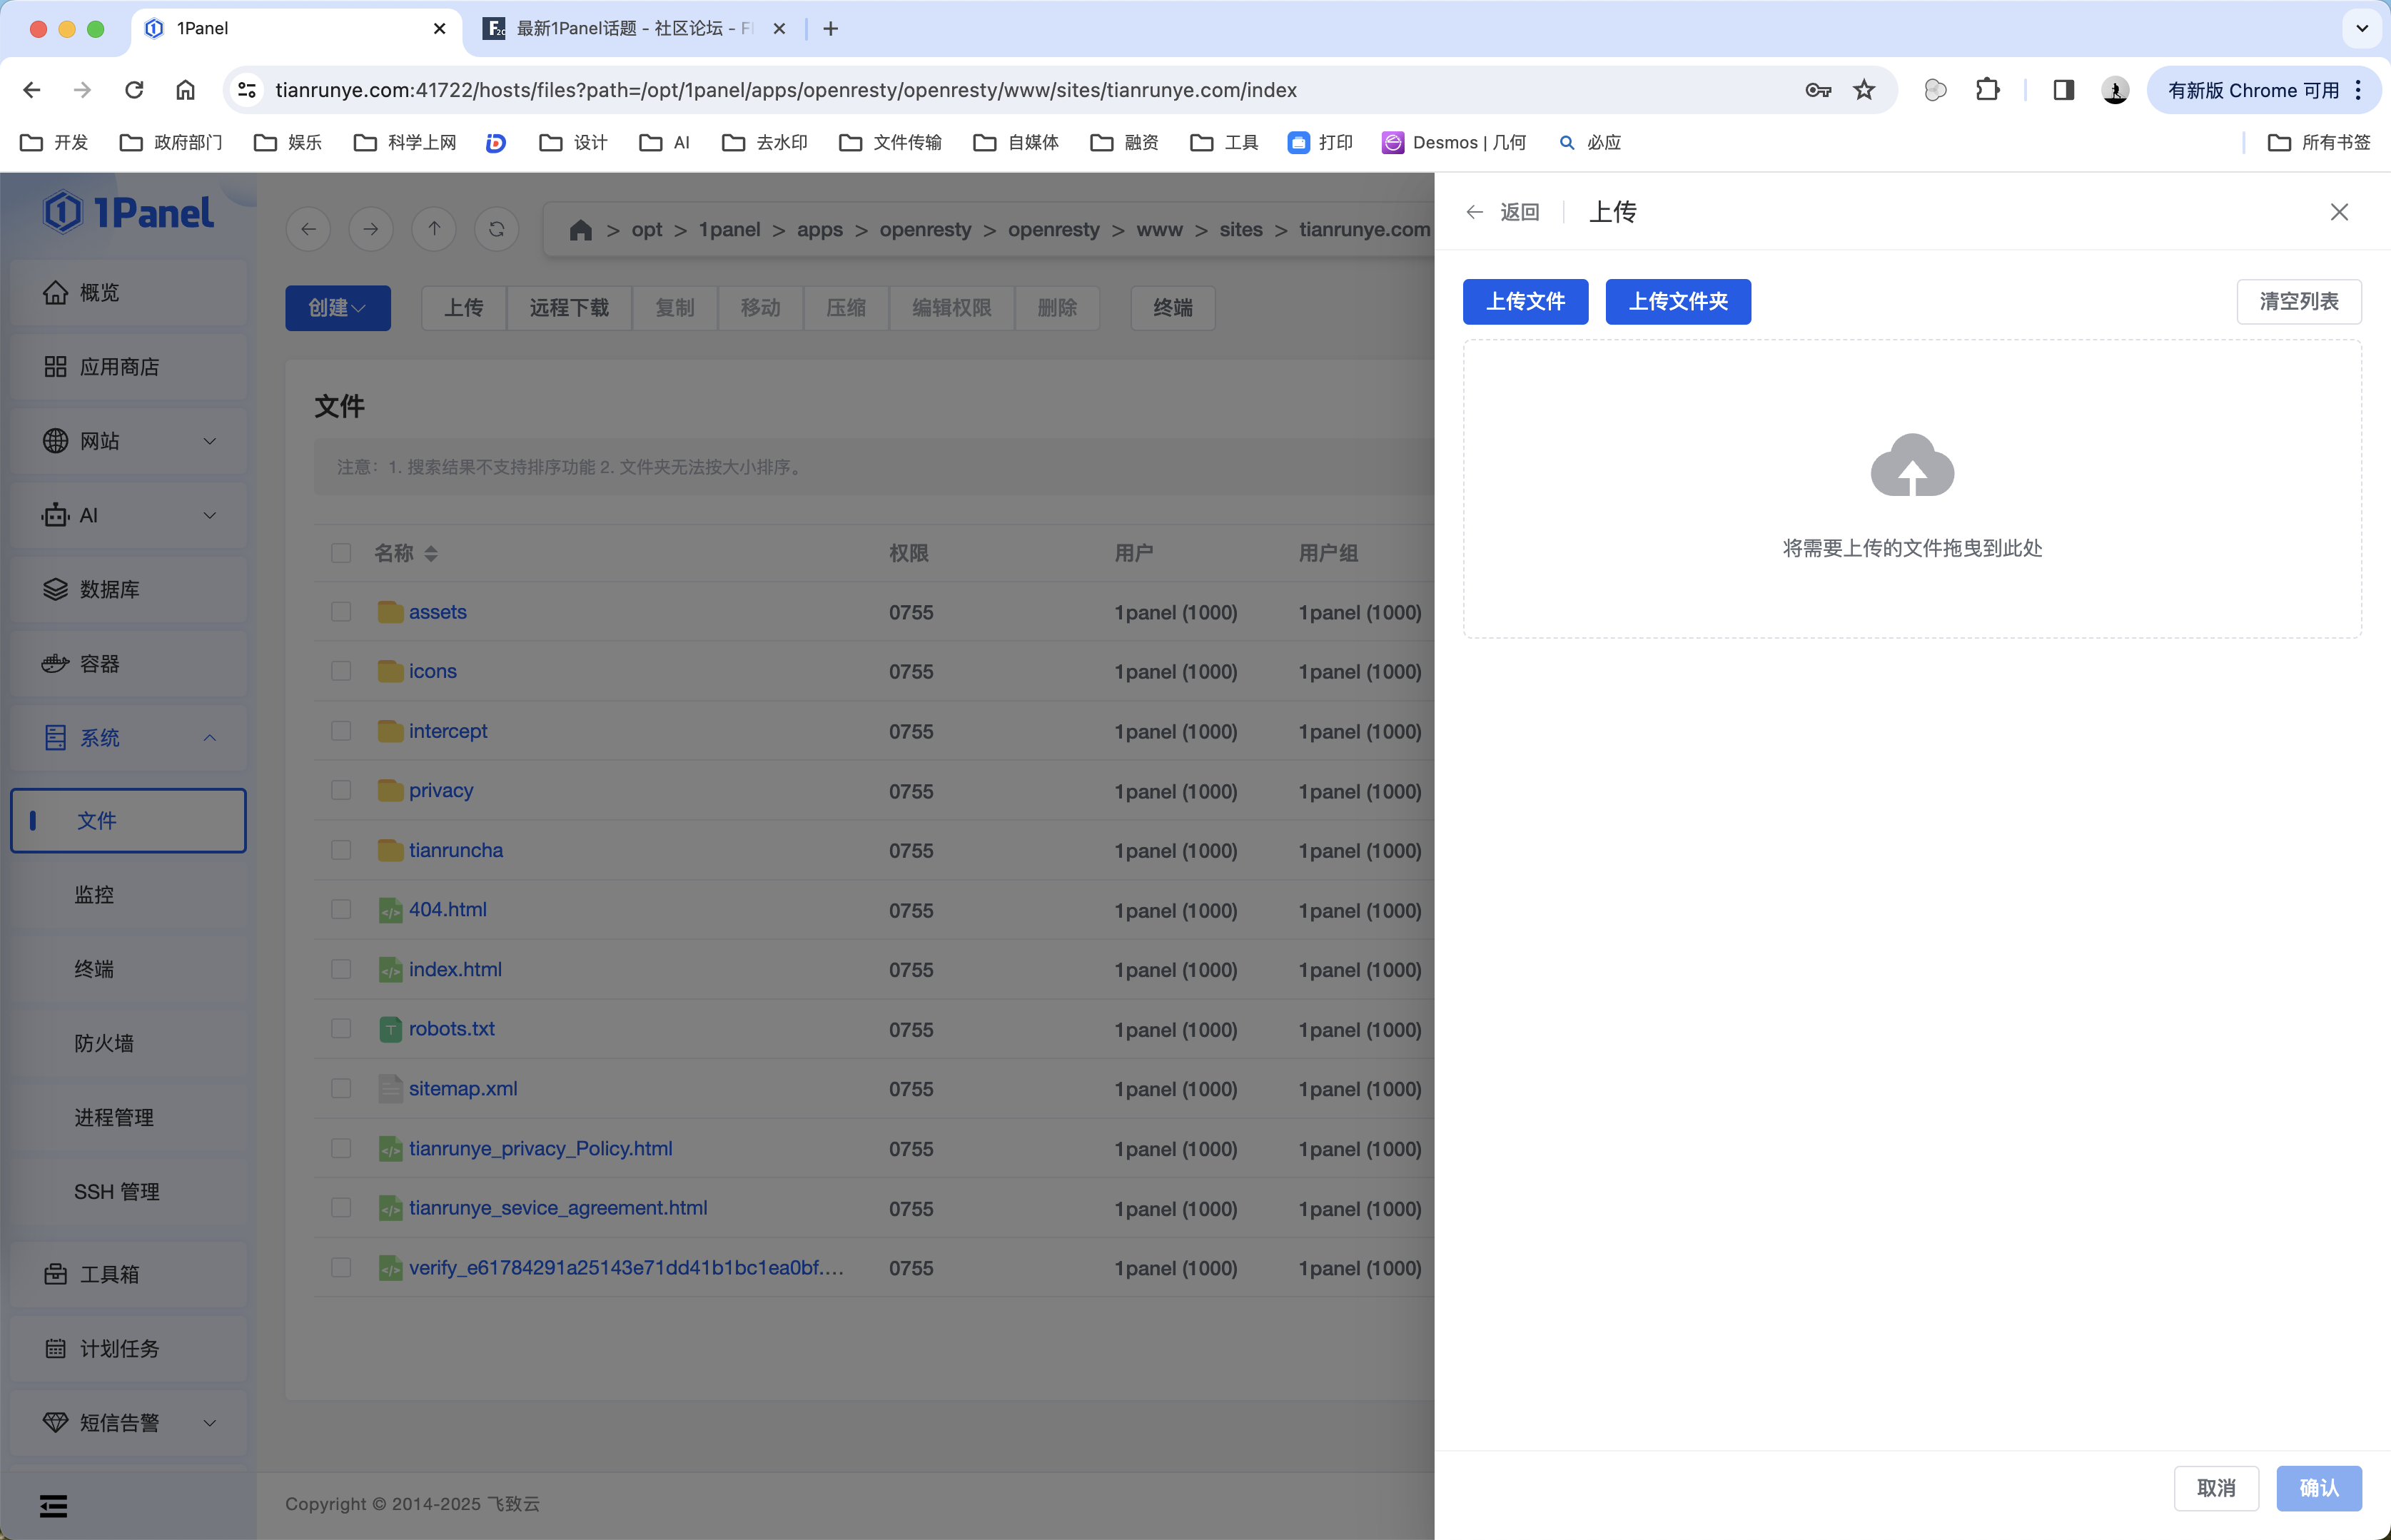Click site information icon in address bar
This screenshot has width=2391, height=1540.
247,90
